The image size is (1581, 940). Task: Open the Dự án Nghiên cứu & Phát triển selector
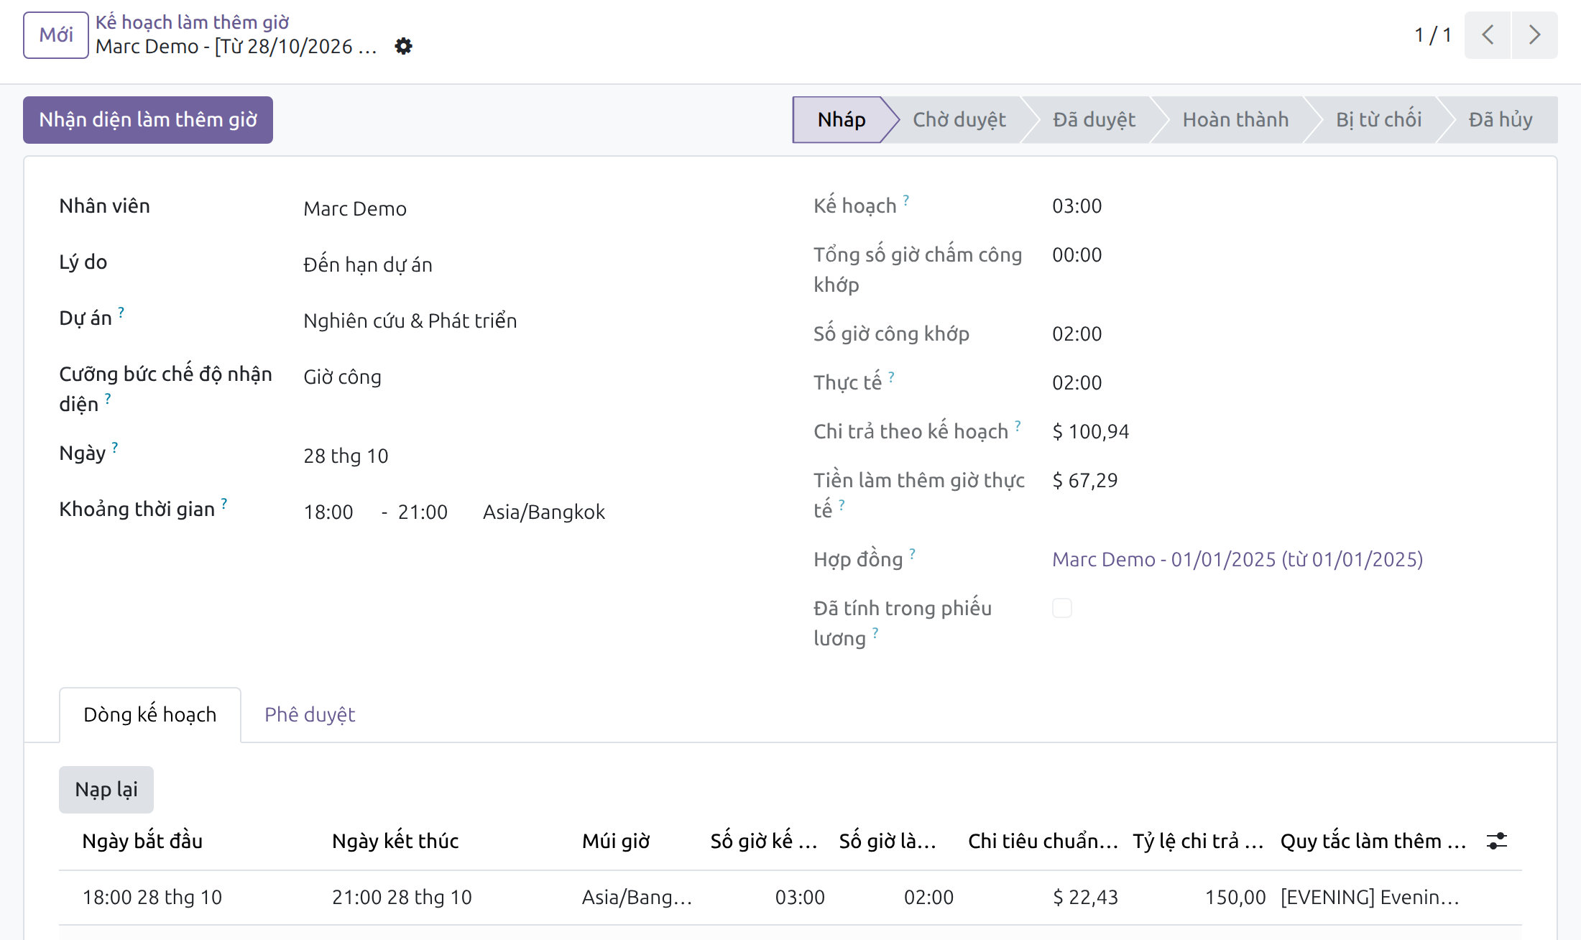532,321
